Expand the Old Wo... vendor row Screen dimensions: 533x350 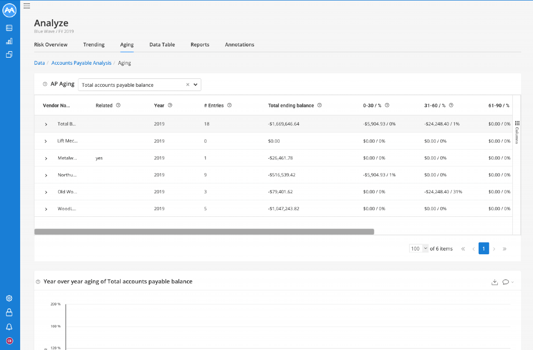click(x=46, y=192)
